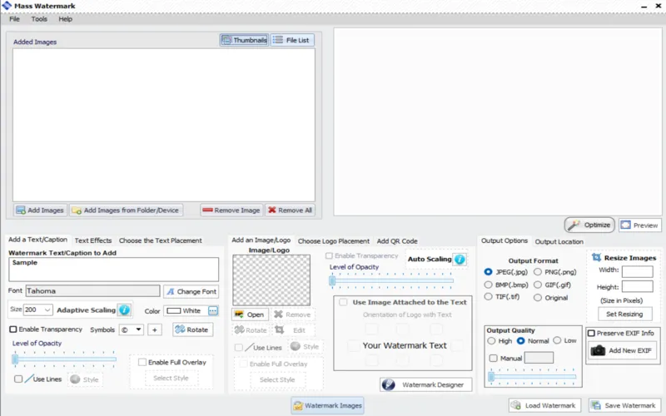
Task: Check Preserve EXIF Info
Action: click(591, 334)
